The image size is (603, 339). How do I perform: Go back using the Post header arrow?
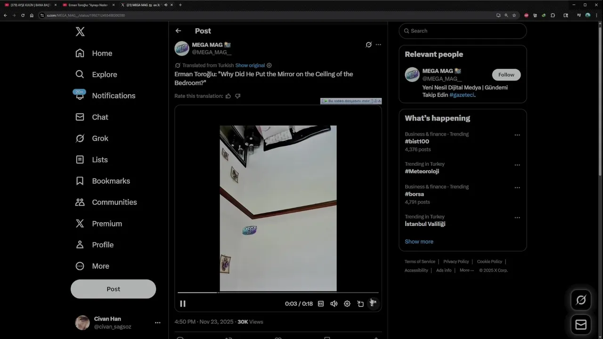[178, 31]
